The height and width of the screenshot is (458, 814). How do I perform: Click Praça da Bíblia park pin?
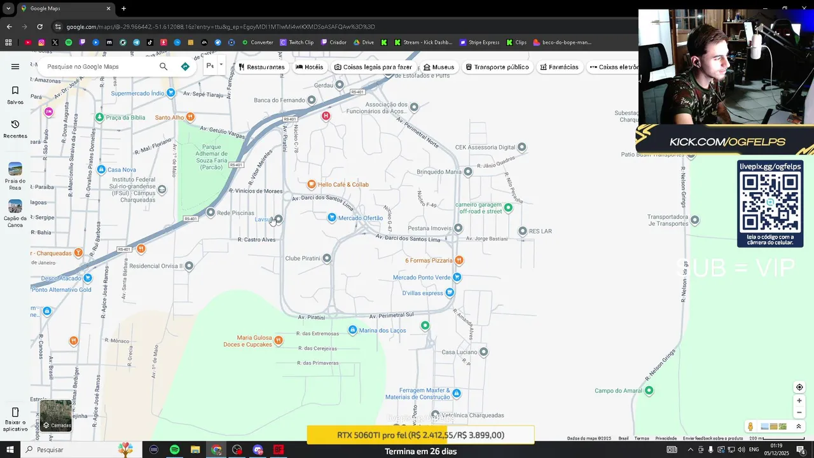(99, 117)
